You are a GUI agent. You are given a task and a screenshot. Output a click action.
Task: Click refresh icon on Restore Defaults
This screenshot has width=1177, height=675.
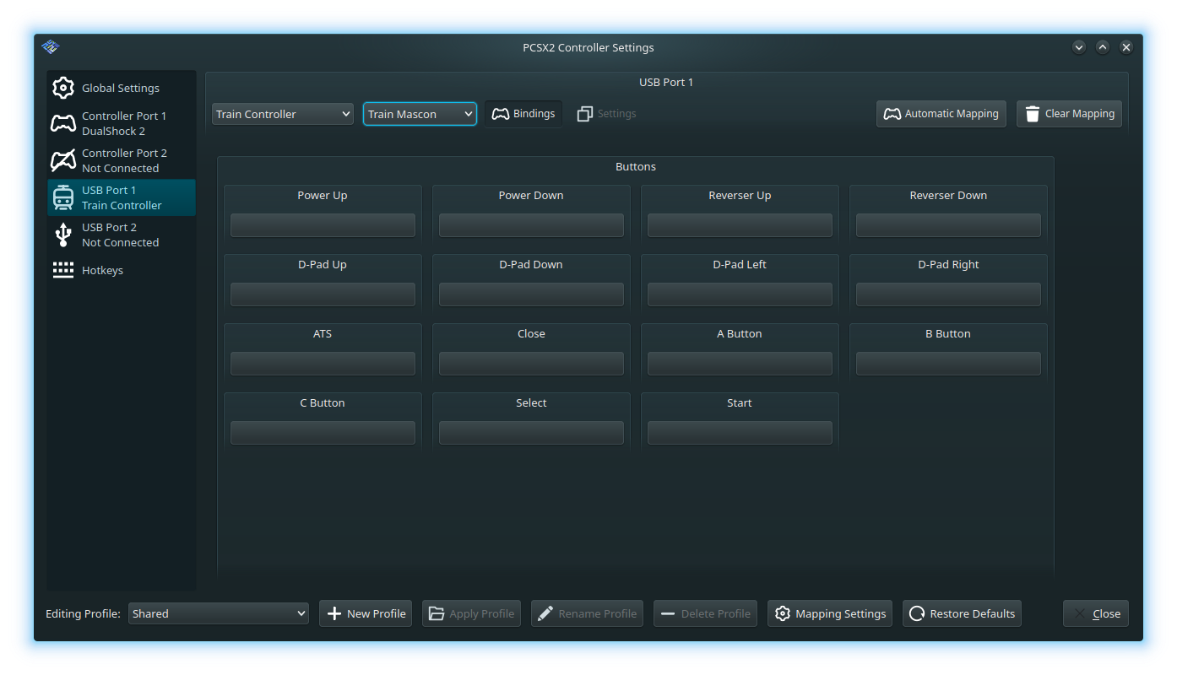click(917, 613)
